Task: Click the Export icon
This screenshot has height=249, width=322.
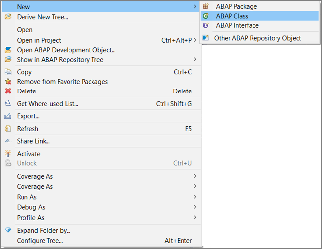Action: [8, 116]
